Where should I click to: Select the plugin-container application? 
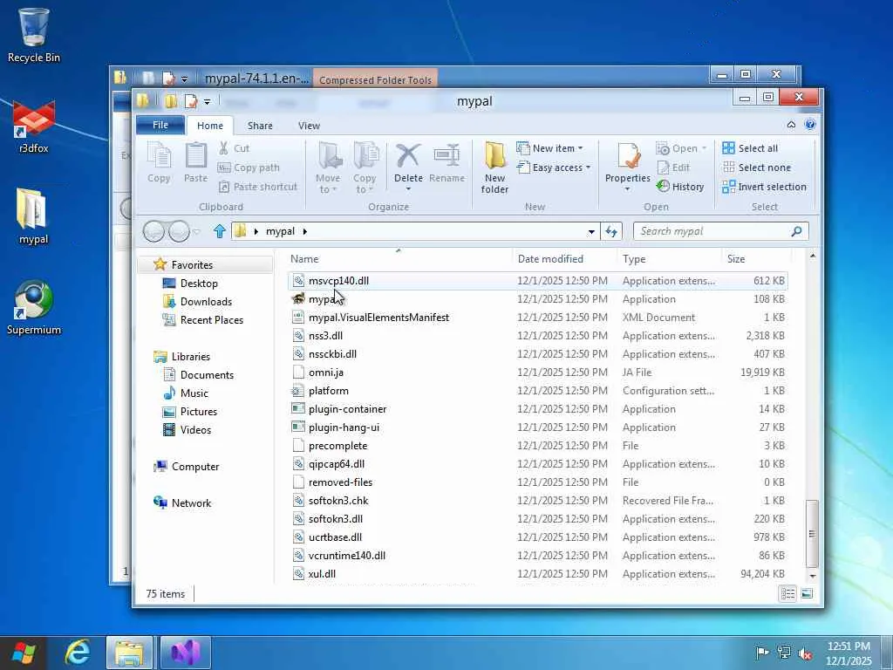coord(538,408)
